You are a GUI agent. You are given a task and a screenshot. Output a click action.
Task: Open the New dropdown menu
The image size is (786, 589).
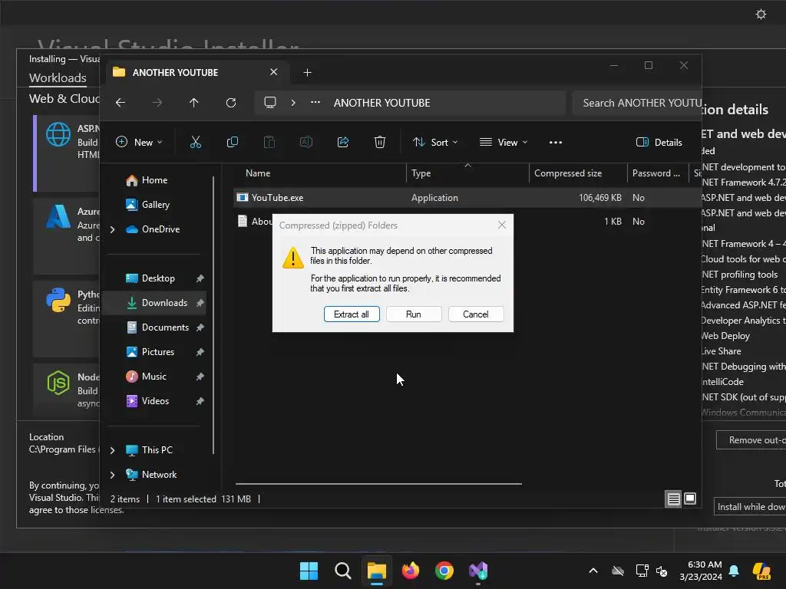[139, 142]
